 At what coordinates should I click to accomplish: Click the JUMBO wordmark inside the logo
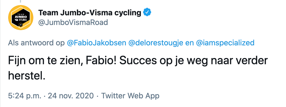coord(21,17)
